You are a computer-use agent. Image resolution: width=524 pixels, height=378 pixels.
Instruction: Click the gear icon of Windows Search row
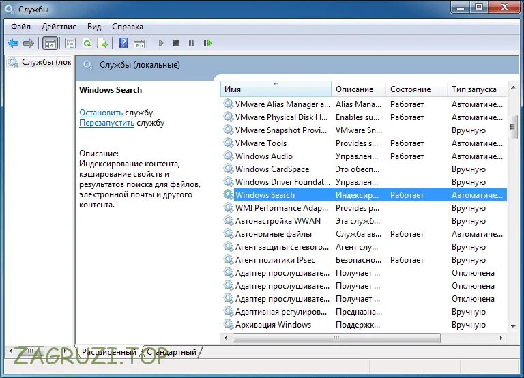point(229,195)
